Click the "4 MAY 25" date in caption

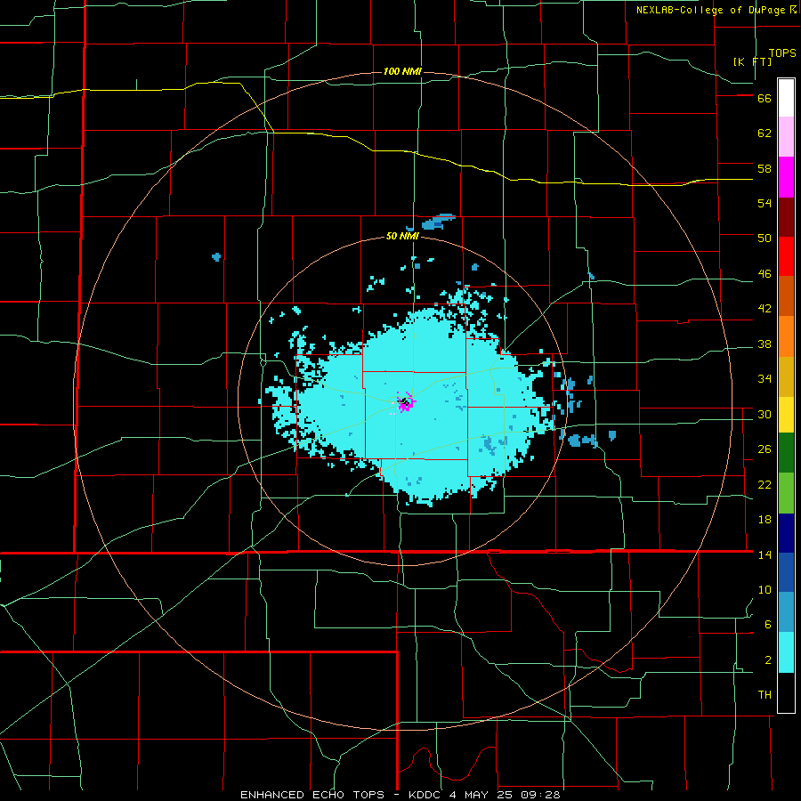482,795
